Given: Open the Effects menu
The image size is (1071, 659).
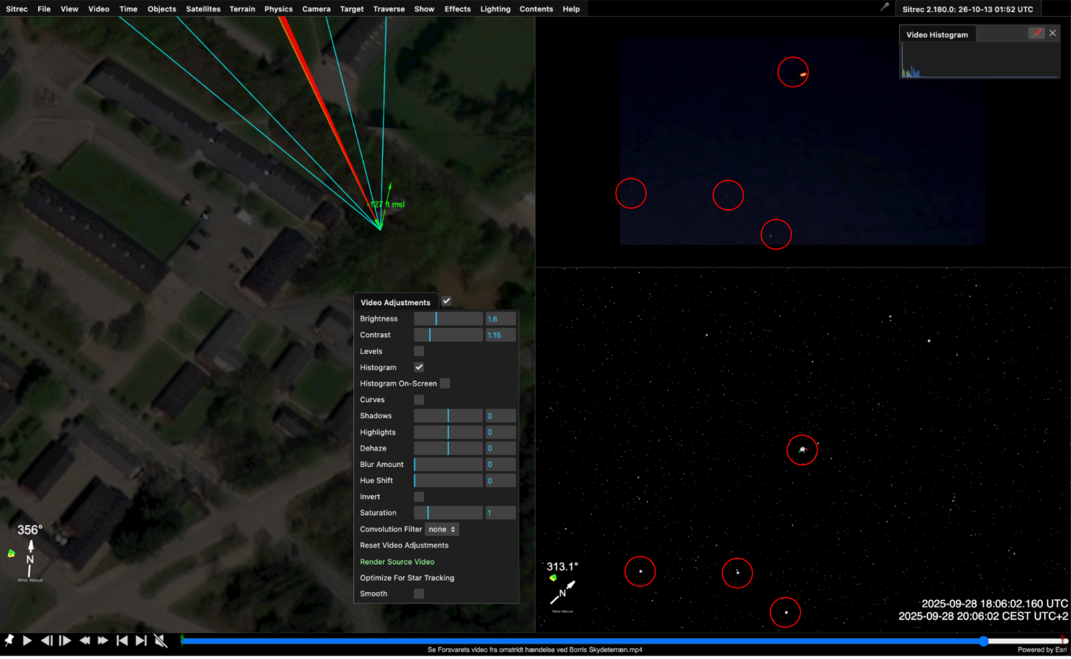Looking at the screenshot, I should 458,9.
